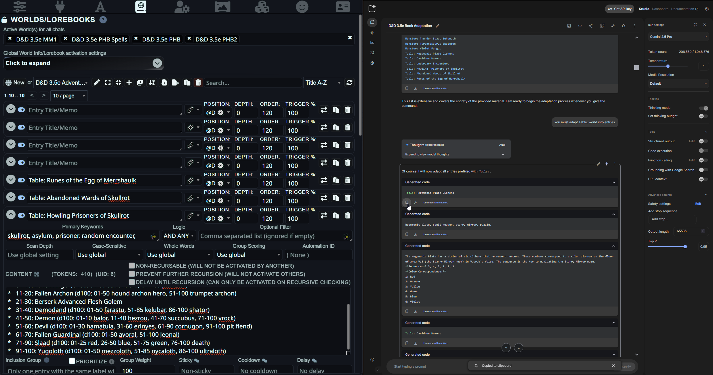Open the D&D 3.5e Advent... lorebook selector
The width and height of the screenshot is (713, 375).
click(x=62, y=83)
